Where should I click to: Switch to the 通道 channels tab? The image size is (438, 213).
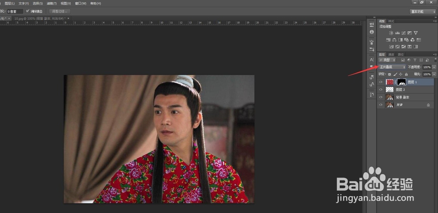pos(391,54)
